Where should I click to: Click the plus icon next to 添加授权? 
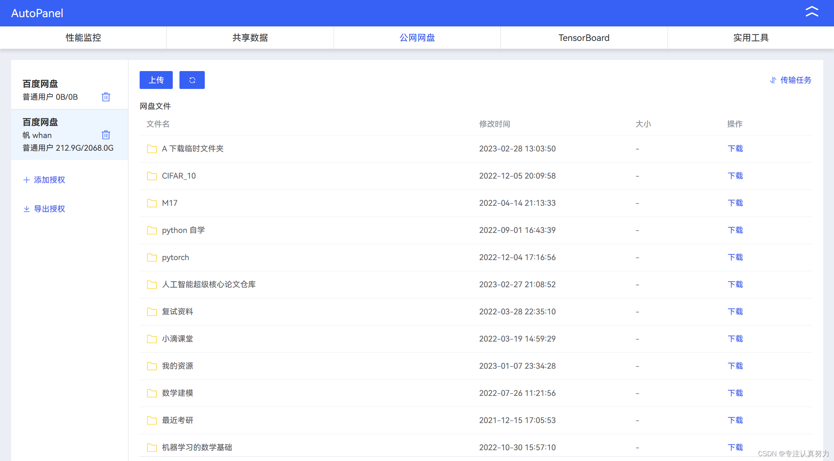point(26,180)
